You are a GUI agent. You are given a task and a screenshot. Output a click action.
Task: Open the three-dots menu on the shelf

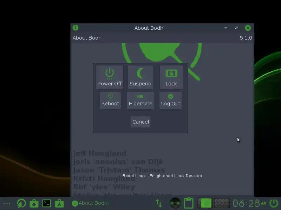point(7,203)
